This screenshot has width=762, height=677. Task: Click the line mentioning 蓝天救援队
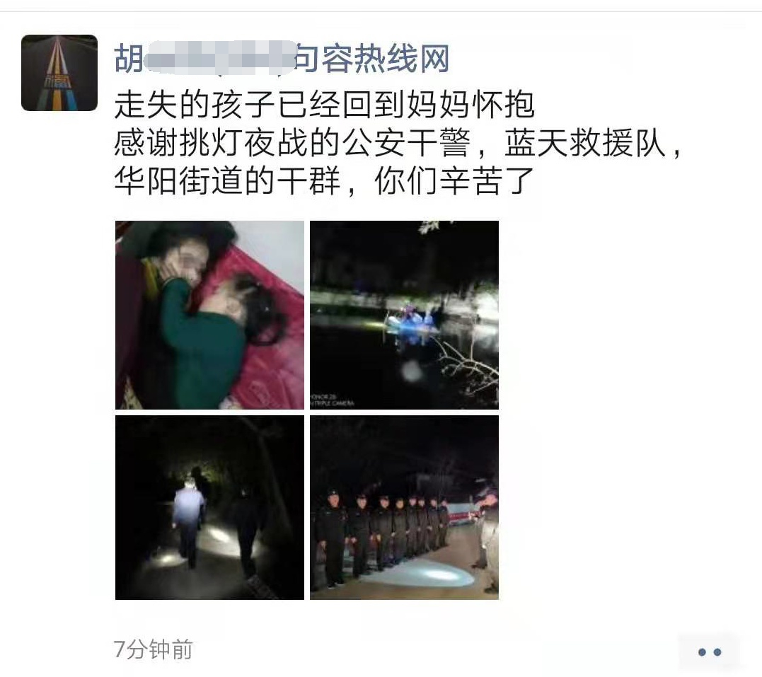398,144
